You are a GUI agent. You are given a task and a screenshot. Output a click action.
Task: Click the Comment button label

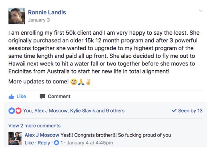(x=59, y=97)
